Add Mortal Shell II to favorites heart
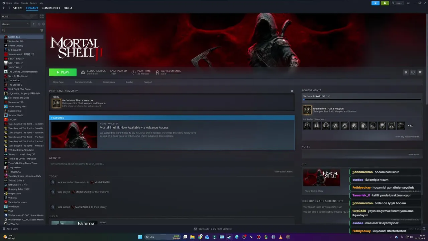The image size is (428, 241). 420,72
